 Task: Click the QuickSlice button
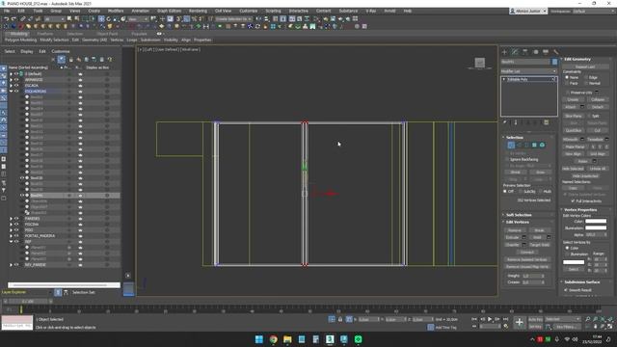(574, 131)
